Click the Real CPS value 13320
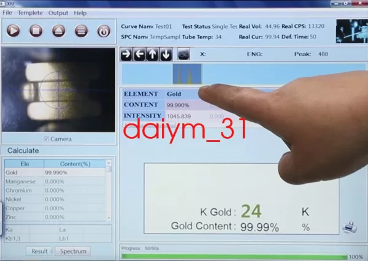This screenshot has height=261, width=368. point(316,26)
